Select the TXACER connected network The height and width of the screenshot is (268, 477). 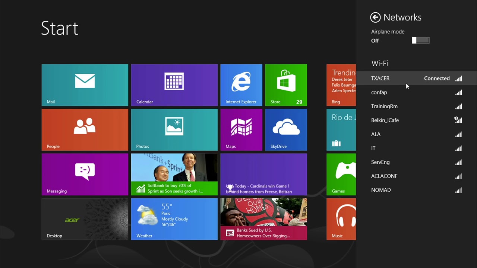coord(417,78)
